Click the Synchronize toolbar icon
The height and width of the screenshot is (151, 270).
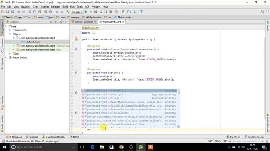click(13, 12)
